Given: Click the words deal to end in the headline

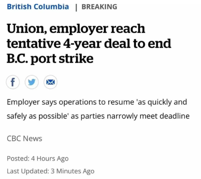Looking at the screenshot, I should point(138,44).
